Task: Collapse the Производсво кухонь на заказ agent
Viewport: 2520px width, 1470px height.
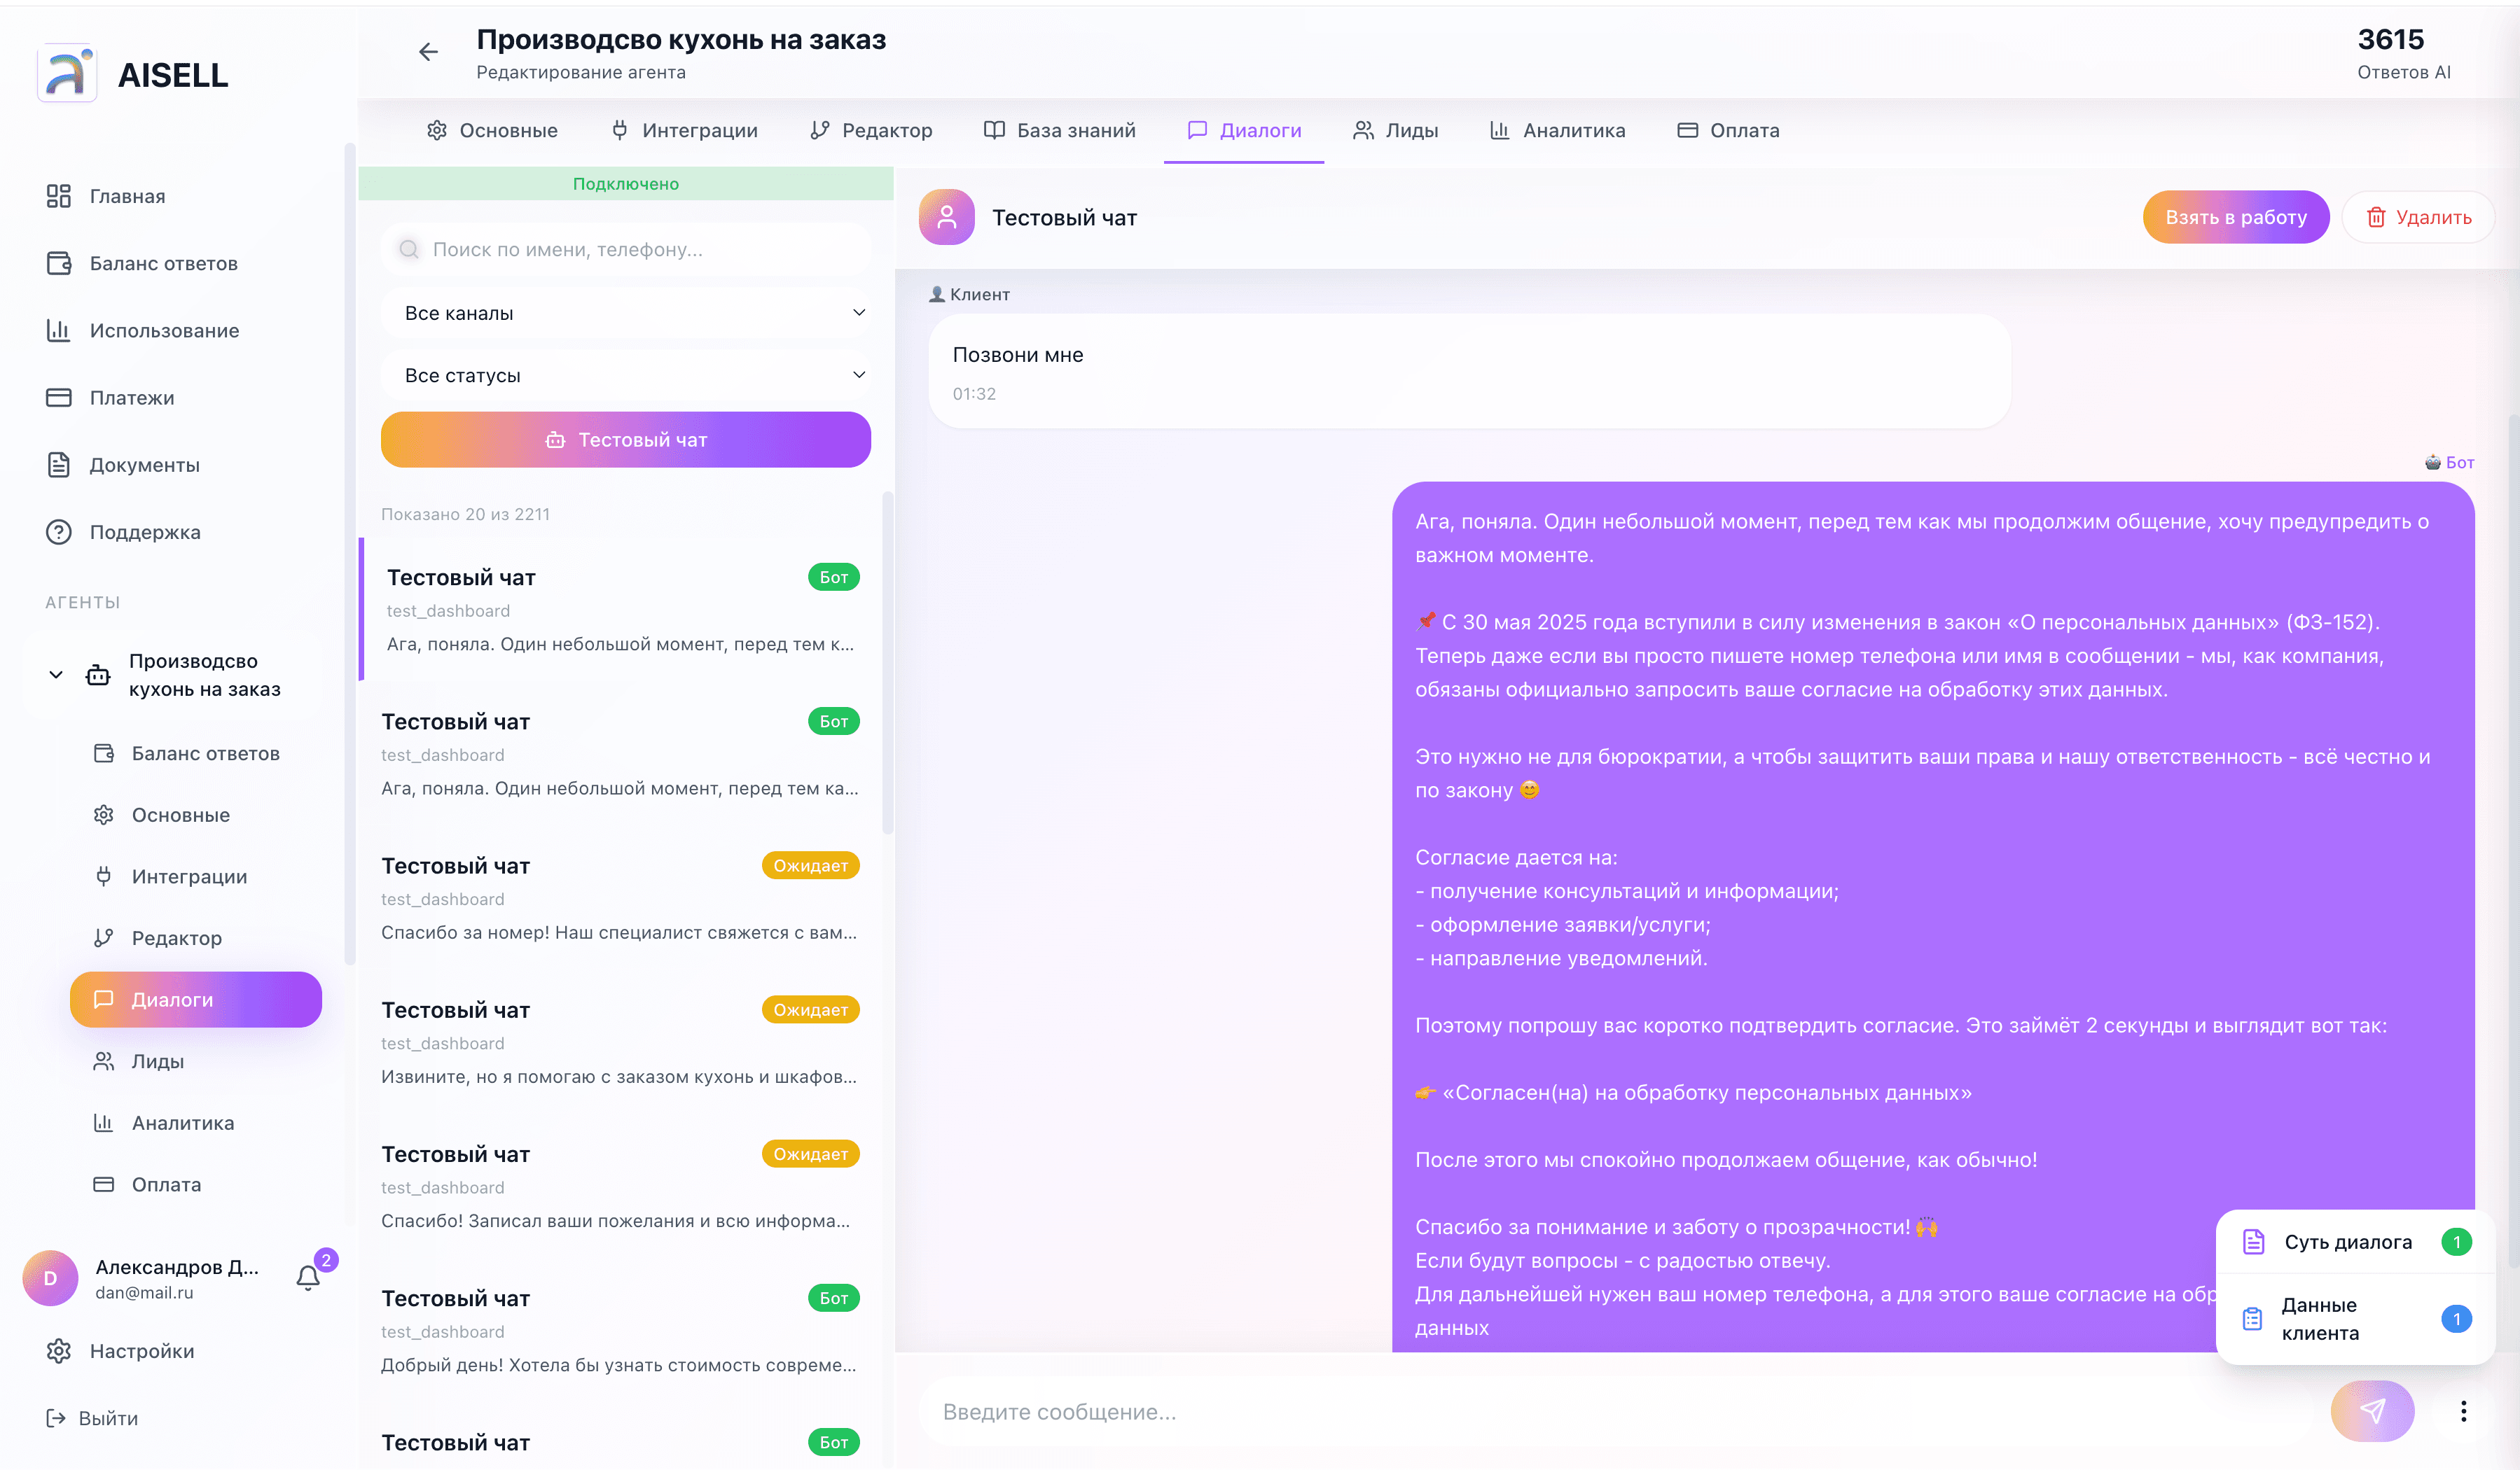Action: (x=56, y=675)
